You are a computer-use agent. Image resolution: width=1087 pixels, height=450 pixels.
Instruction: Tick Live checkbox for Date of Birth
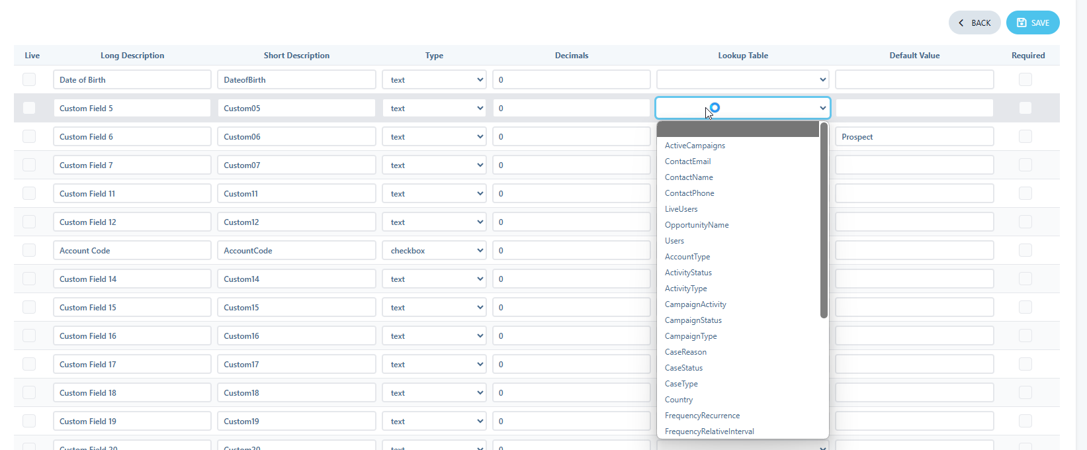[x=29, y=79]
